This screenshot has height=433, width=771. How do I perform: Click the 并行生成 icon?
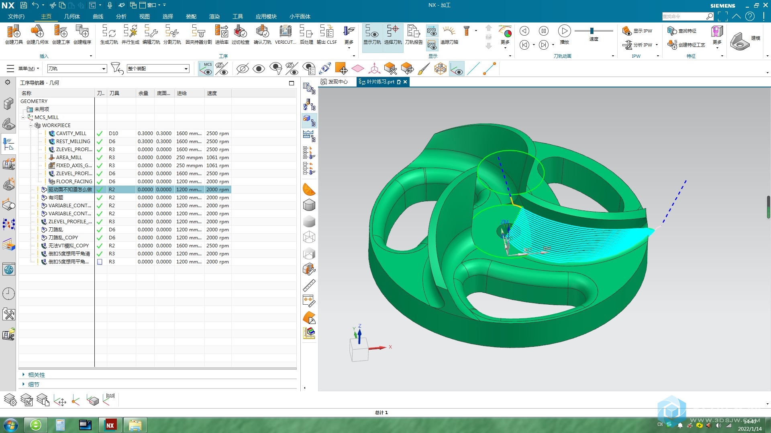130,34
